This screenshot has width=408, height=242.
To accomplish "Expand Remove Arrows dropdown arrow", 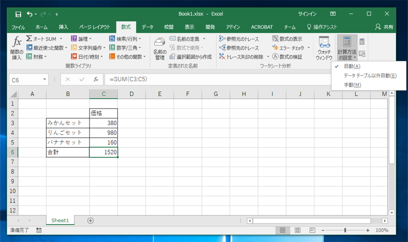I will coord(268,56).
